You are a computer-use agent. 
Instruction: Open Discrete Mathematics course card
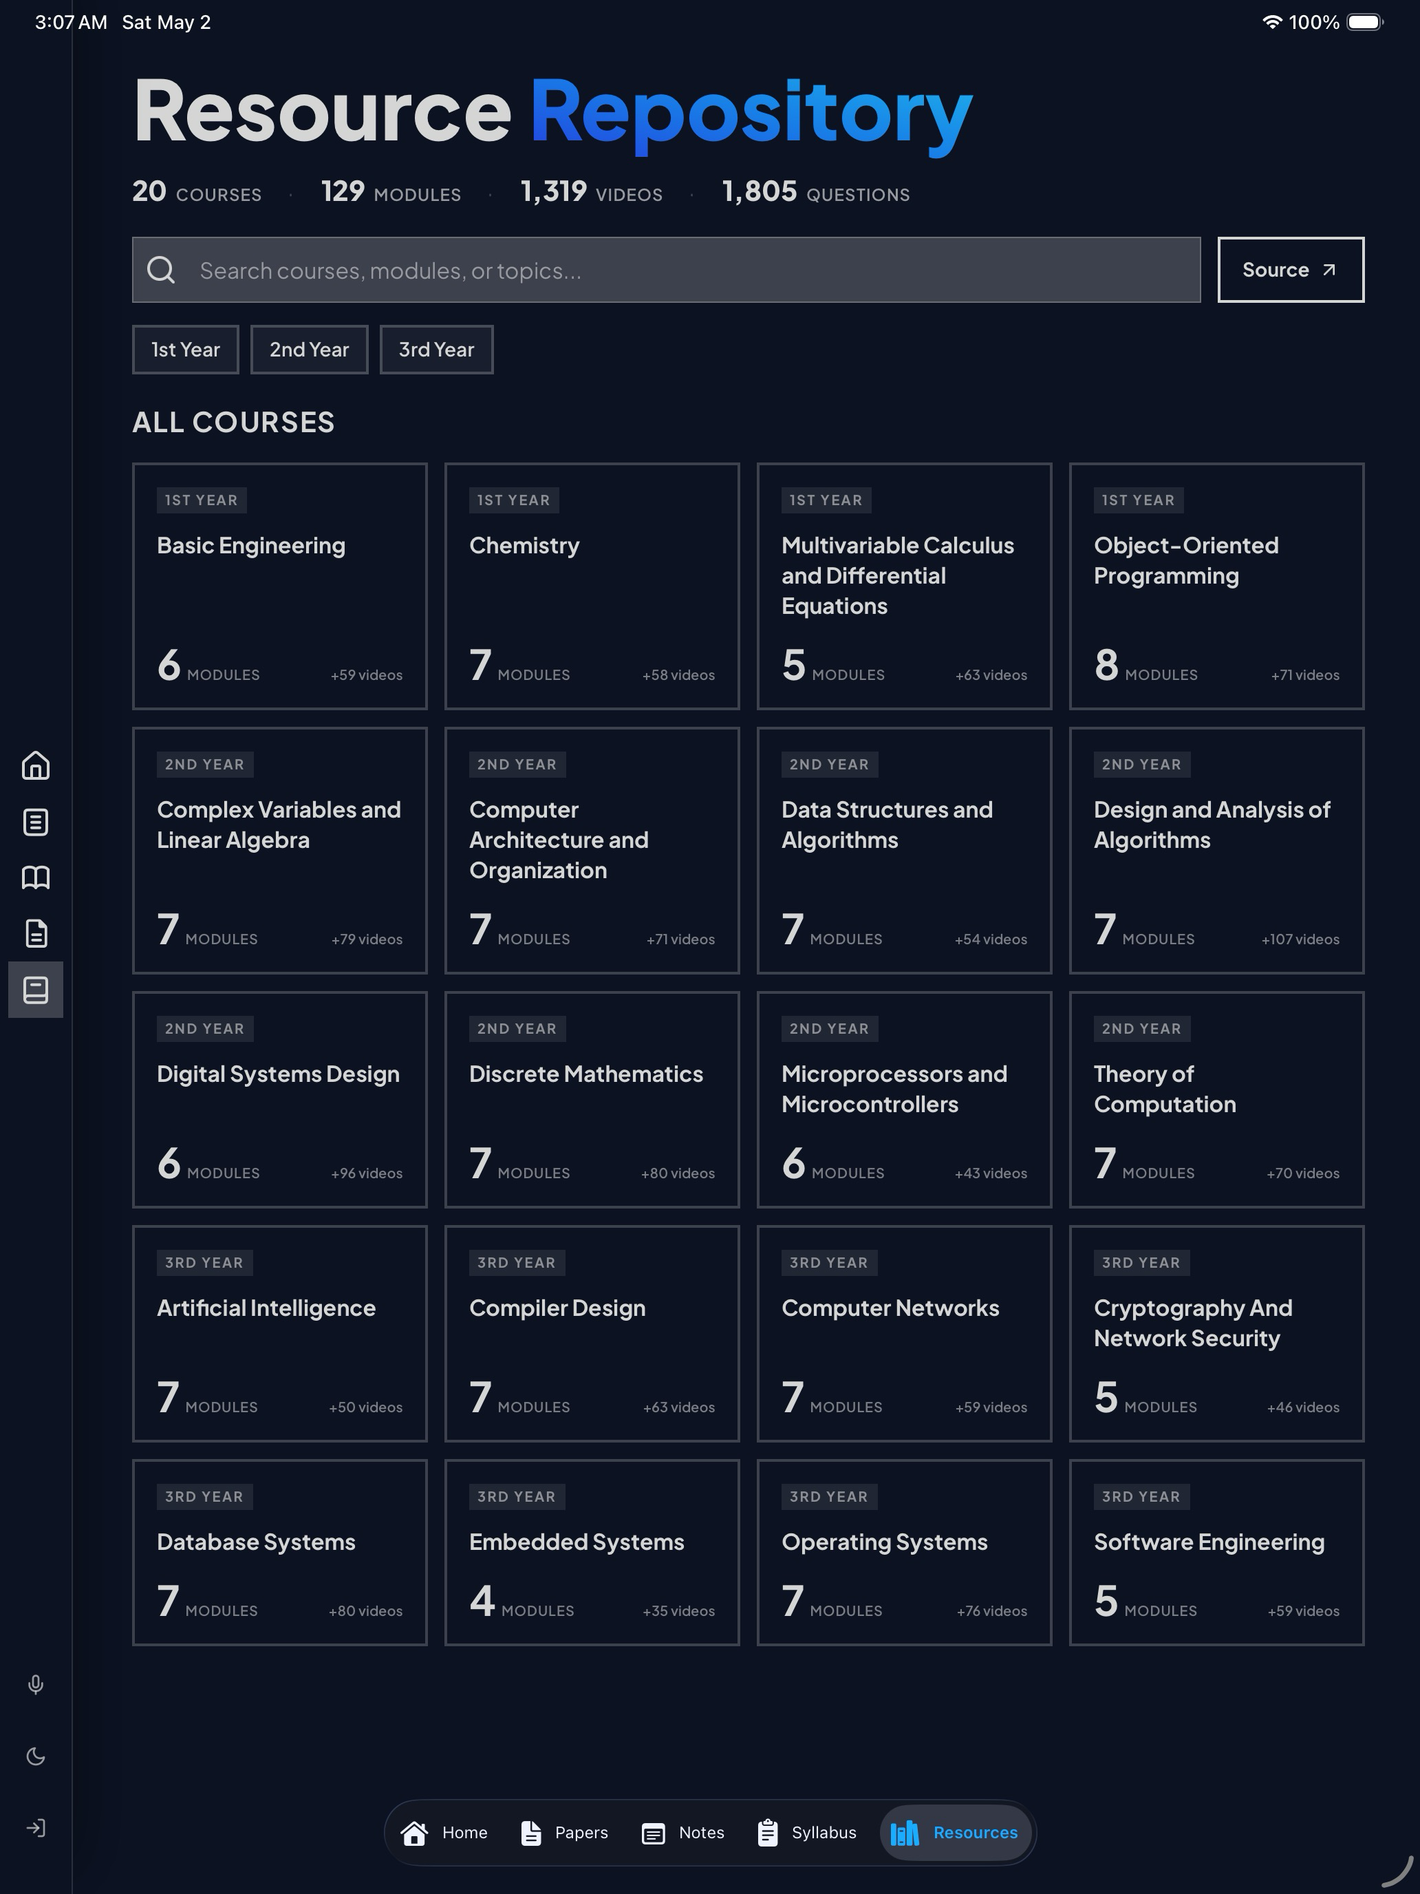pos(592,1099)
